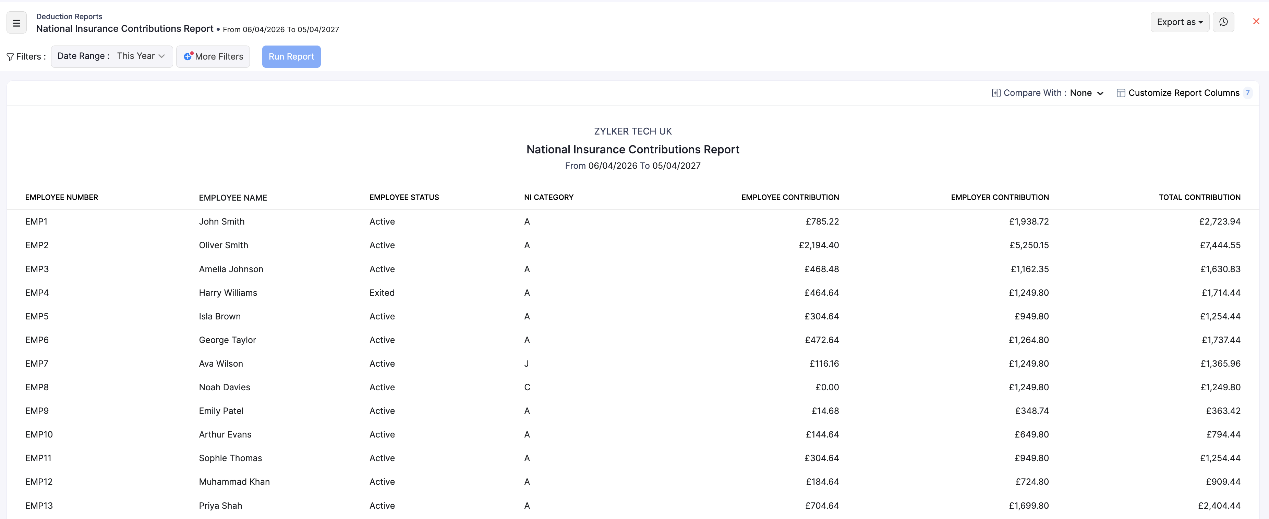Open the report history clock icon
The image size is (1269, 519).
point(1223,22)
